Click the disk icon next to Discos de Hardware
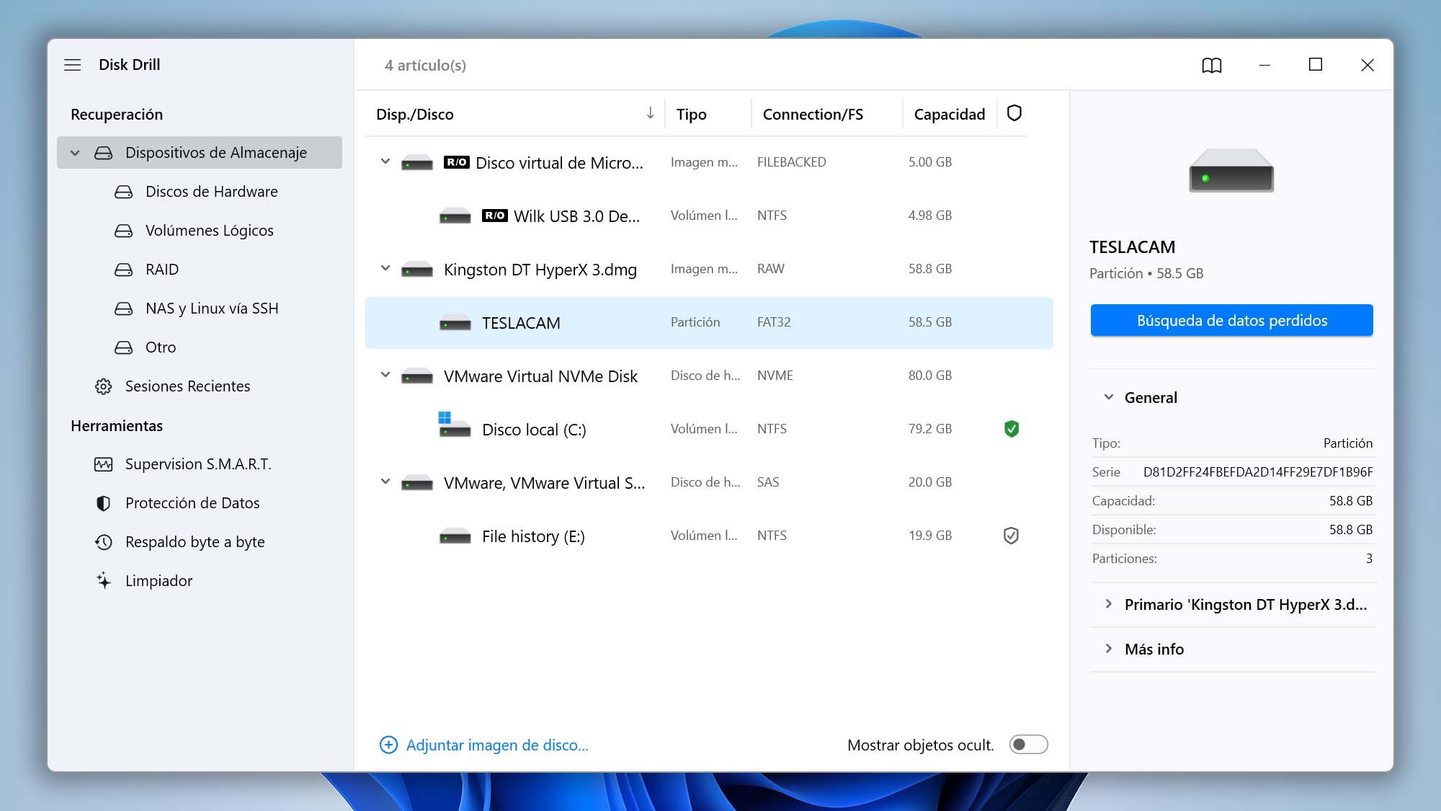Image resolution: width=1441 pixels, height=811 pixels. tap(124, 192)
